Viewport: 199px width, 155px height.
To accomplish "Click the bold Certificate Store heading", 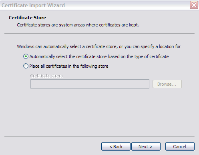I will point(27,18).
